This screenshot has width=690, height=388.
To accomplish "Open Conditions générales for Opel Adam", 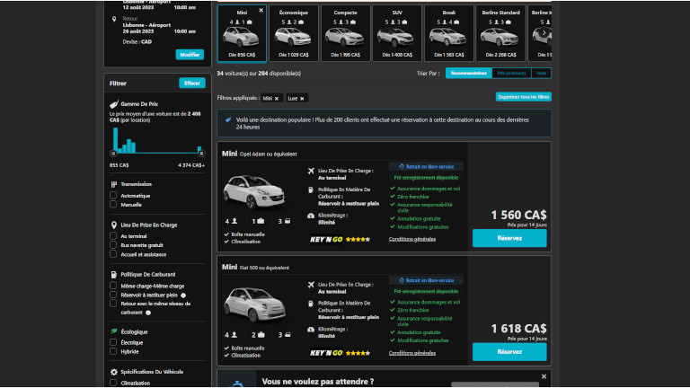I will pos(411,239).
